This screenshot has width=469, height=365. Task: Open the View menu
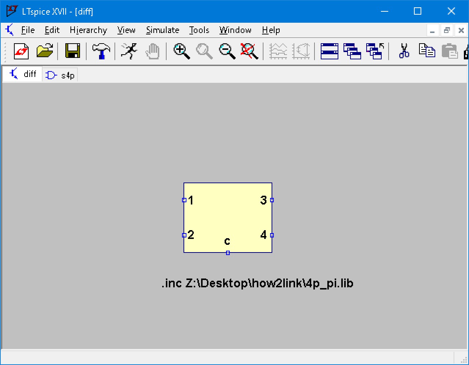(126, 30)
